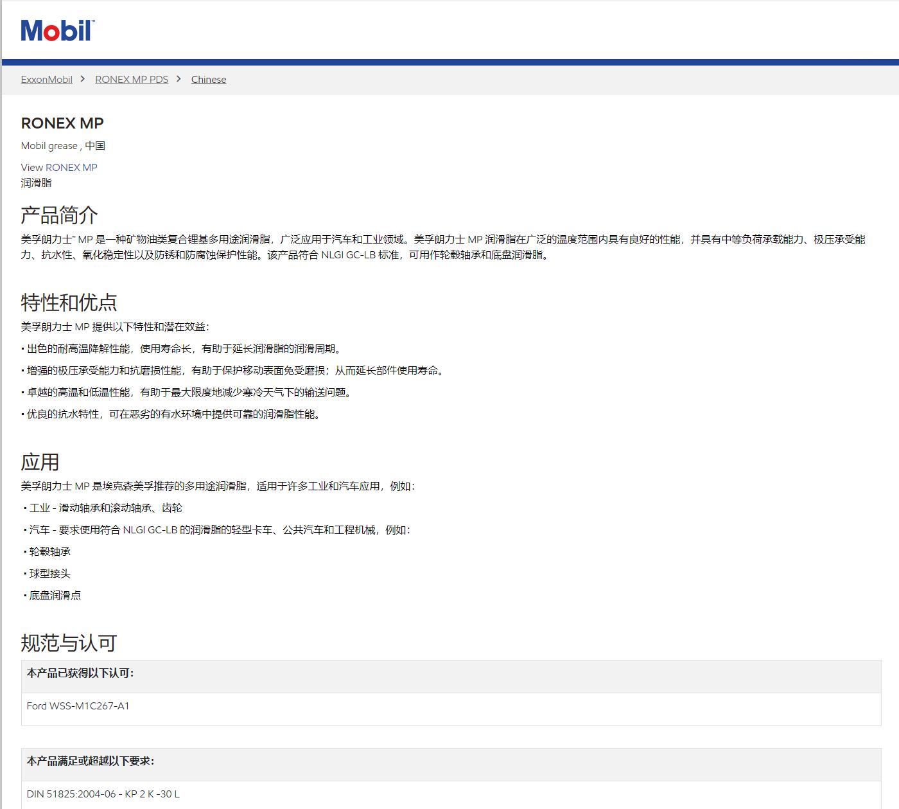Click the 特性和优点 section heading
Viewport: 899px width, 809px height.
[x=69, y=302]
